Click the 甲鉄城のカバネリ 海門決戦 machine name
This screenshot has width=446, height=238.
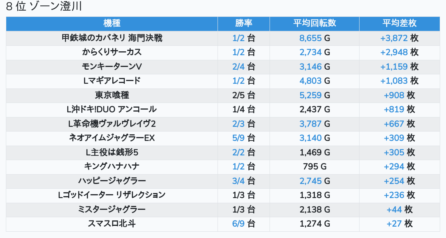[x=112, y=38]
